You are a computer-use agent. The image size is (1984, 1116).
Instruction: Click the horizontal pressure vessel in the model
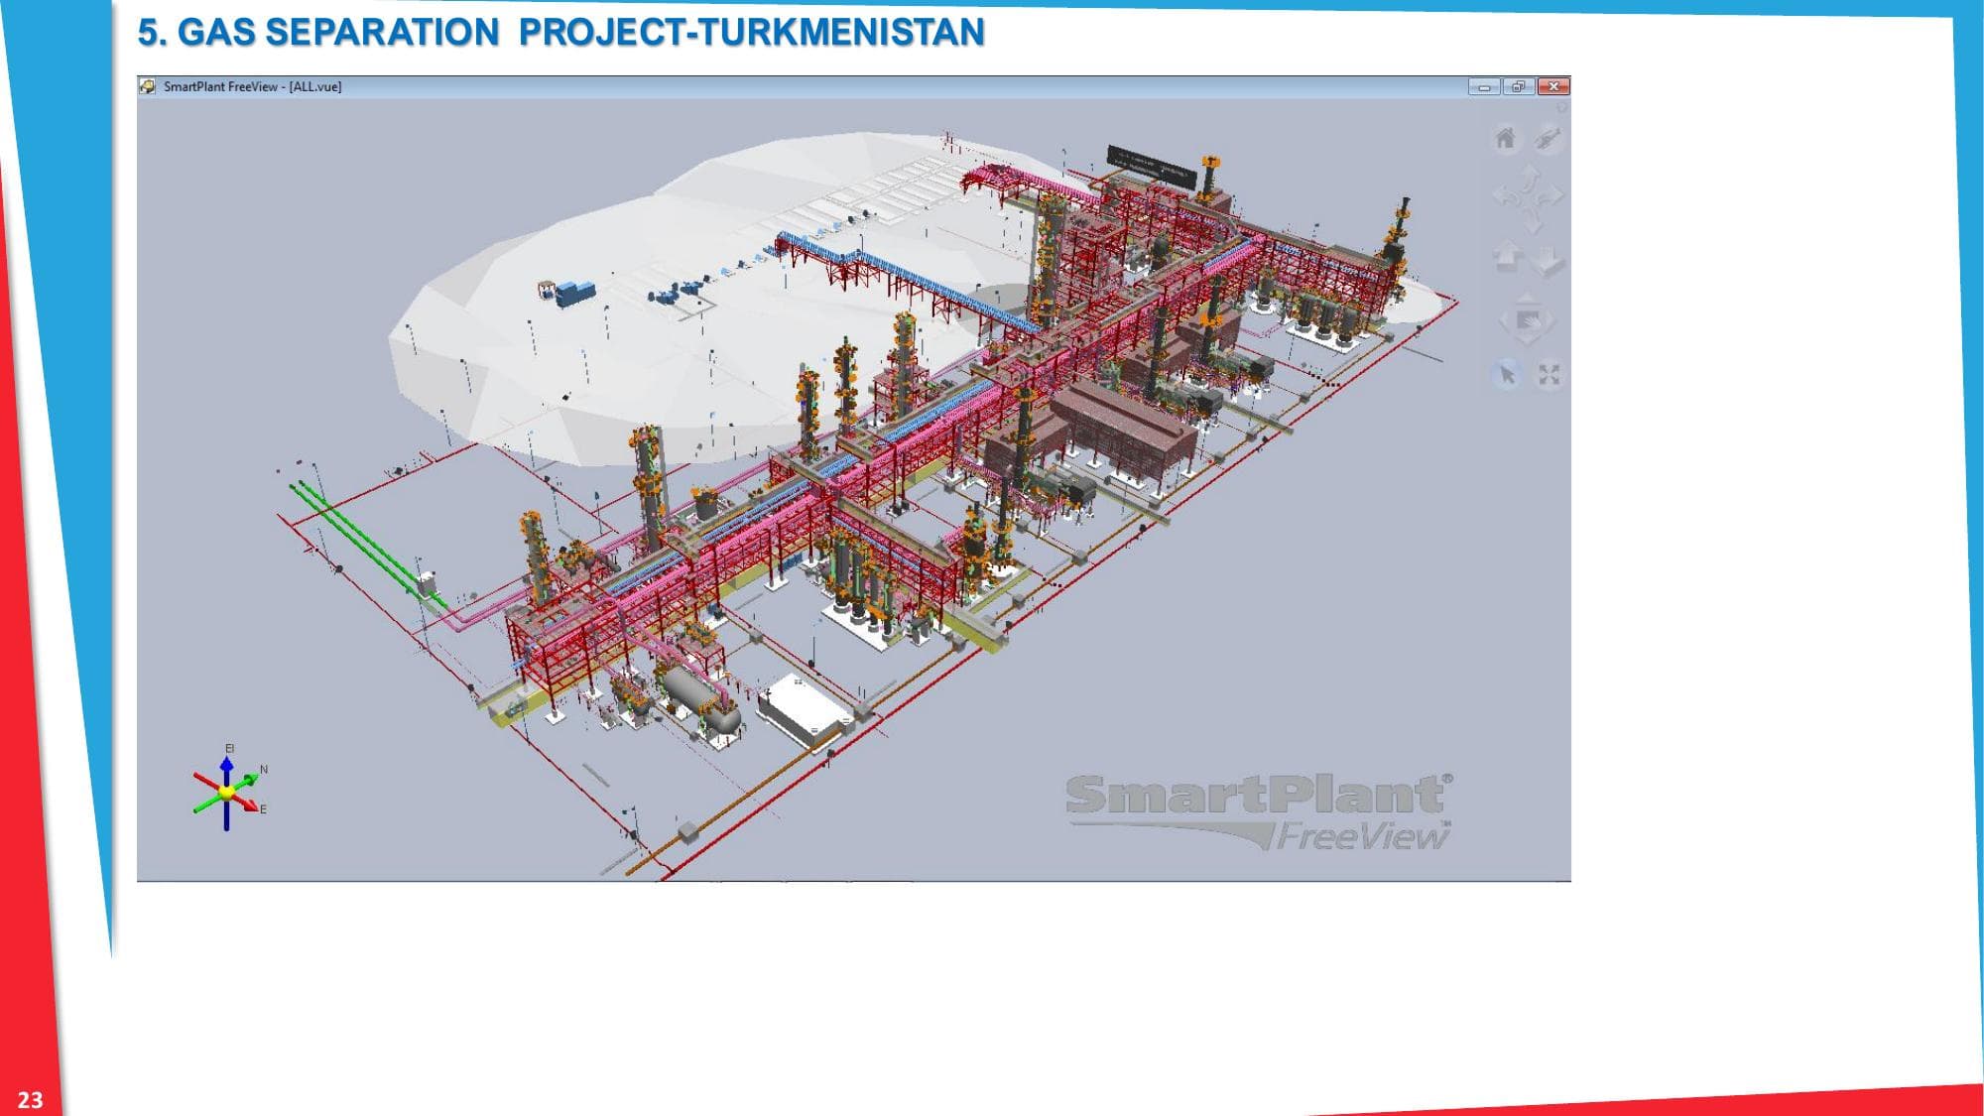pyautogui.click(x=701, y=698)
